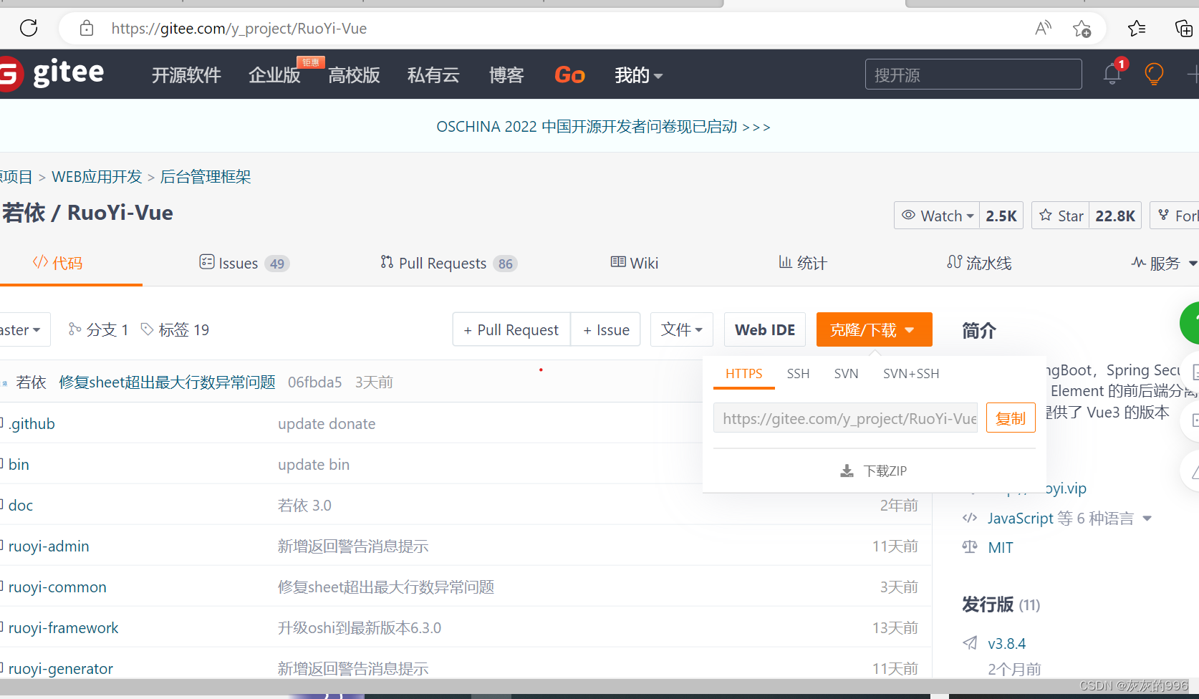Open the 我的 user dropdown menu

coord(638,74)
